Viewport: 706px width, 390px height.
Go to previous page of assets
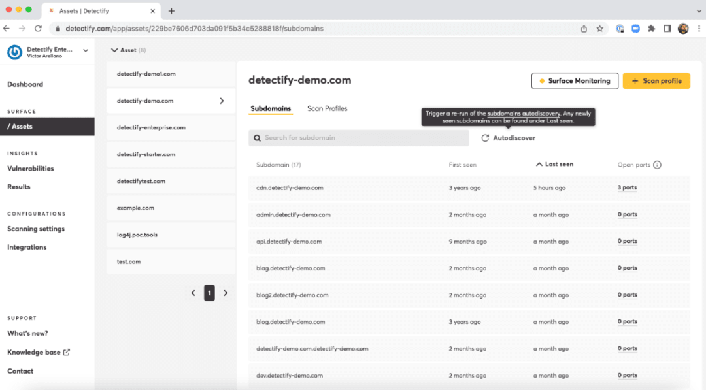click(193, 293)
